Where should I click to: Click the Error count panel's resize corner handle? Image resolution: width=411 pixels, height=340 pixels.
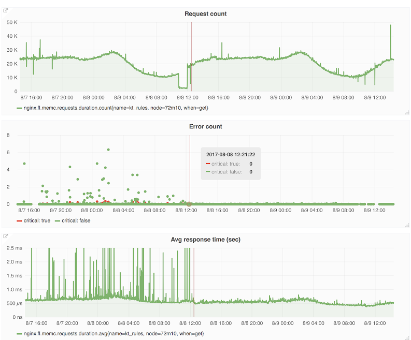(x=406, y=225)
